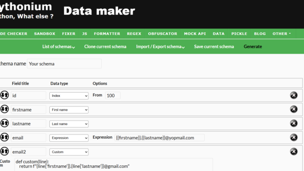The width and height of the screenshot is (304, 171).
Task: Click the Field title column header
Action: [20, 84]
